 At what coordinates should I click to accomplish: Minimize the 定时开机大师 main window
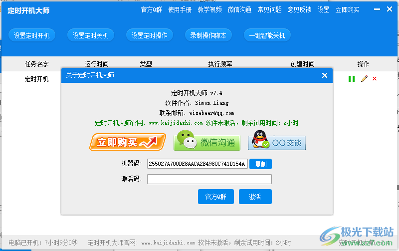point(377,9)
